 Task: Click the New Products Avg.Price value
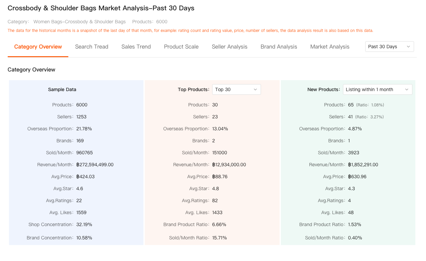click(x=357, y=177)
